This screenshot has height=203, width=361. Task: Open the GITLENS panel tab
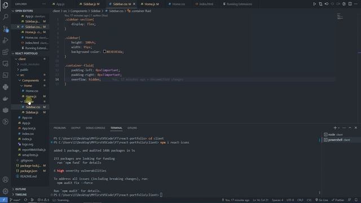tap(132, 128)
